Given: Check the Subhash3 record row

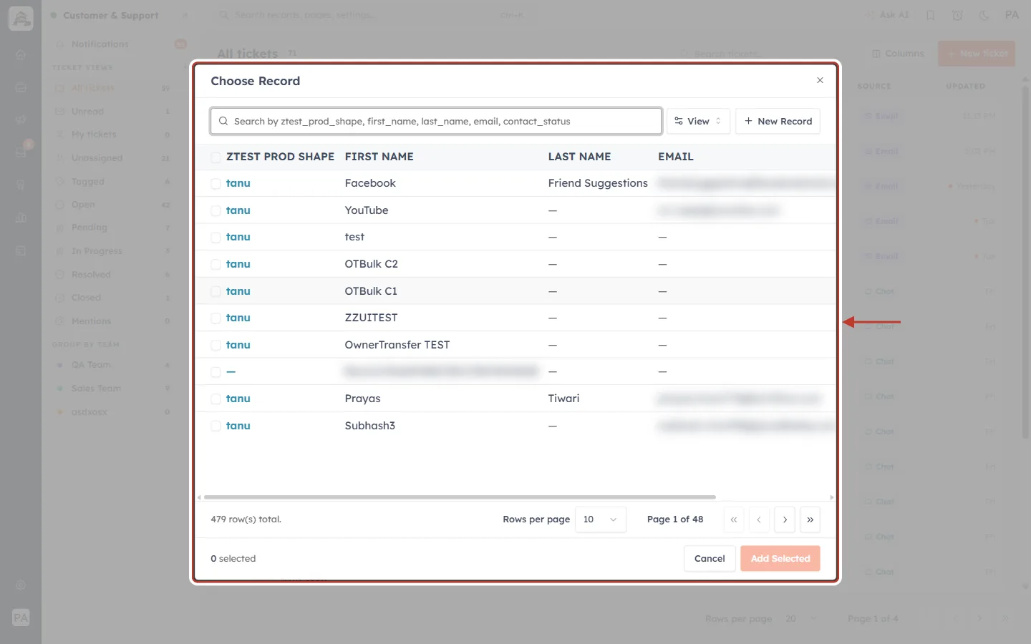Looking at the screenshot, I should 216,426.
